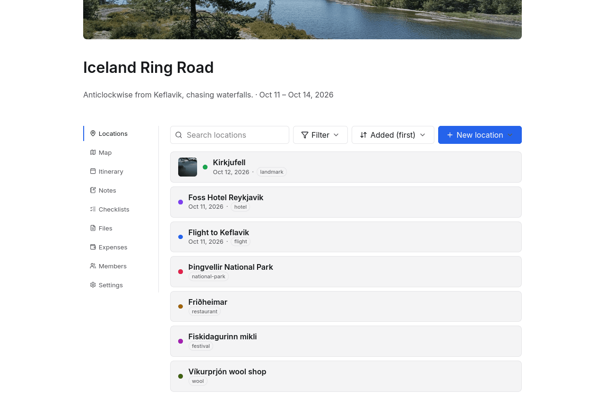
Task: Click the magnifier icon in the search box
Action: (179, 135)
